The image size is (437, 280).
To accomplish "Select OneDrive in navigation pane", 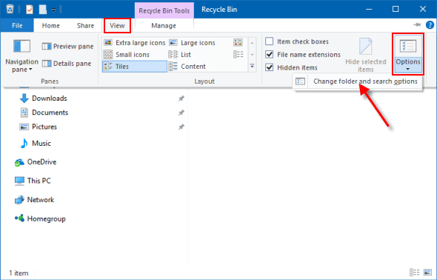I will coord(36,162).
